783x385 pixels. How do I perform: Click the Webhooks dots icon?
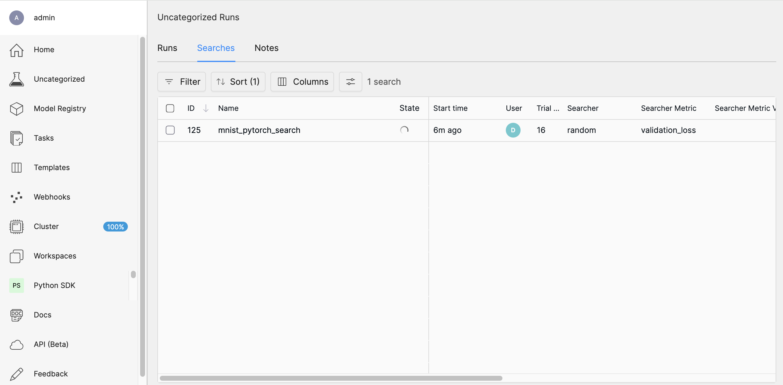[17, 197]
